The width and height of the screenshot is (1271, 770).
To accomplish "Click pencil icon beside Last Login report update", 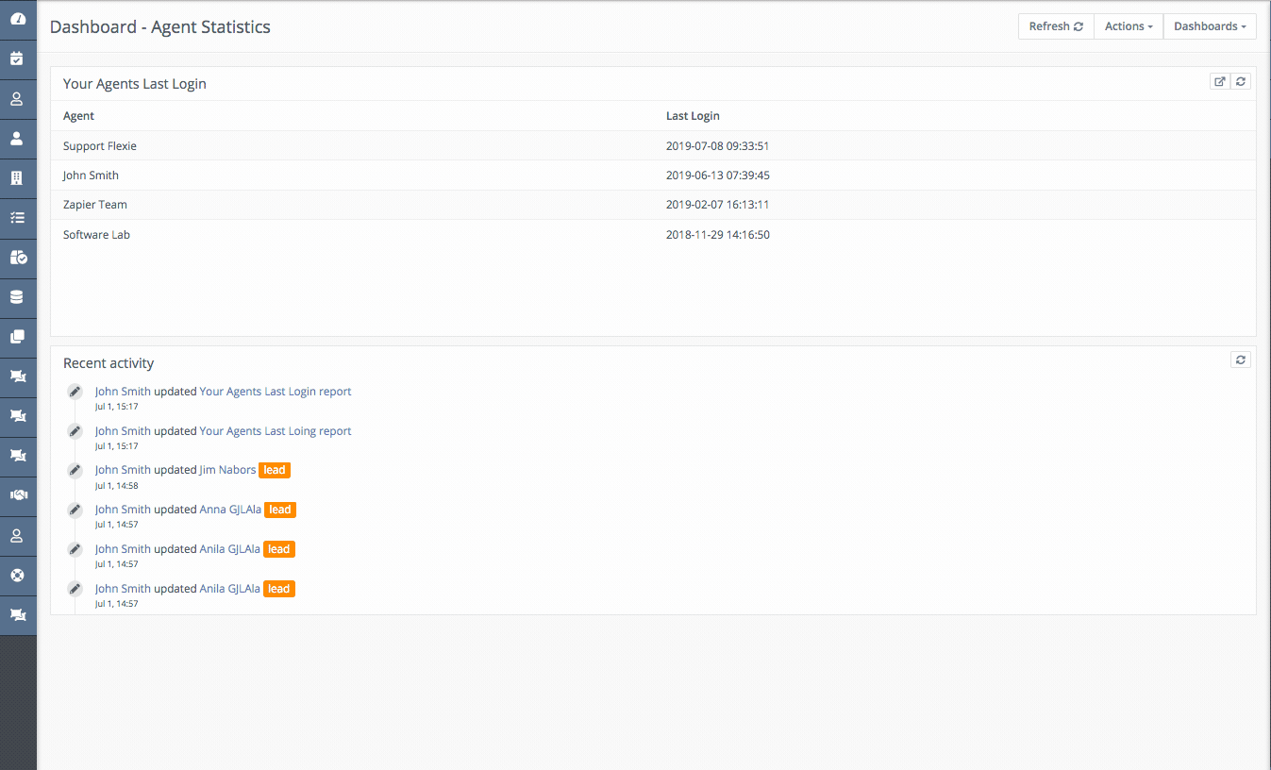I will click(75, 392).
